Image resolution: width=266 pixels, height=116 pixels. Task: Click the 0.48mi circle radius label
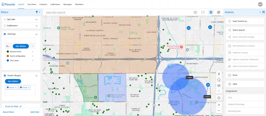click(189, 78)
